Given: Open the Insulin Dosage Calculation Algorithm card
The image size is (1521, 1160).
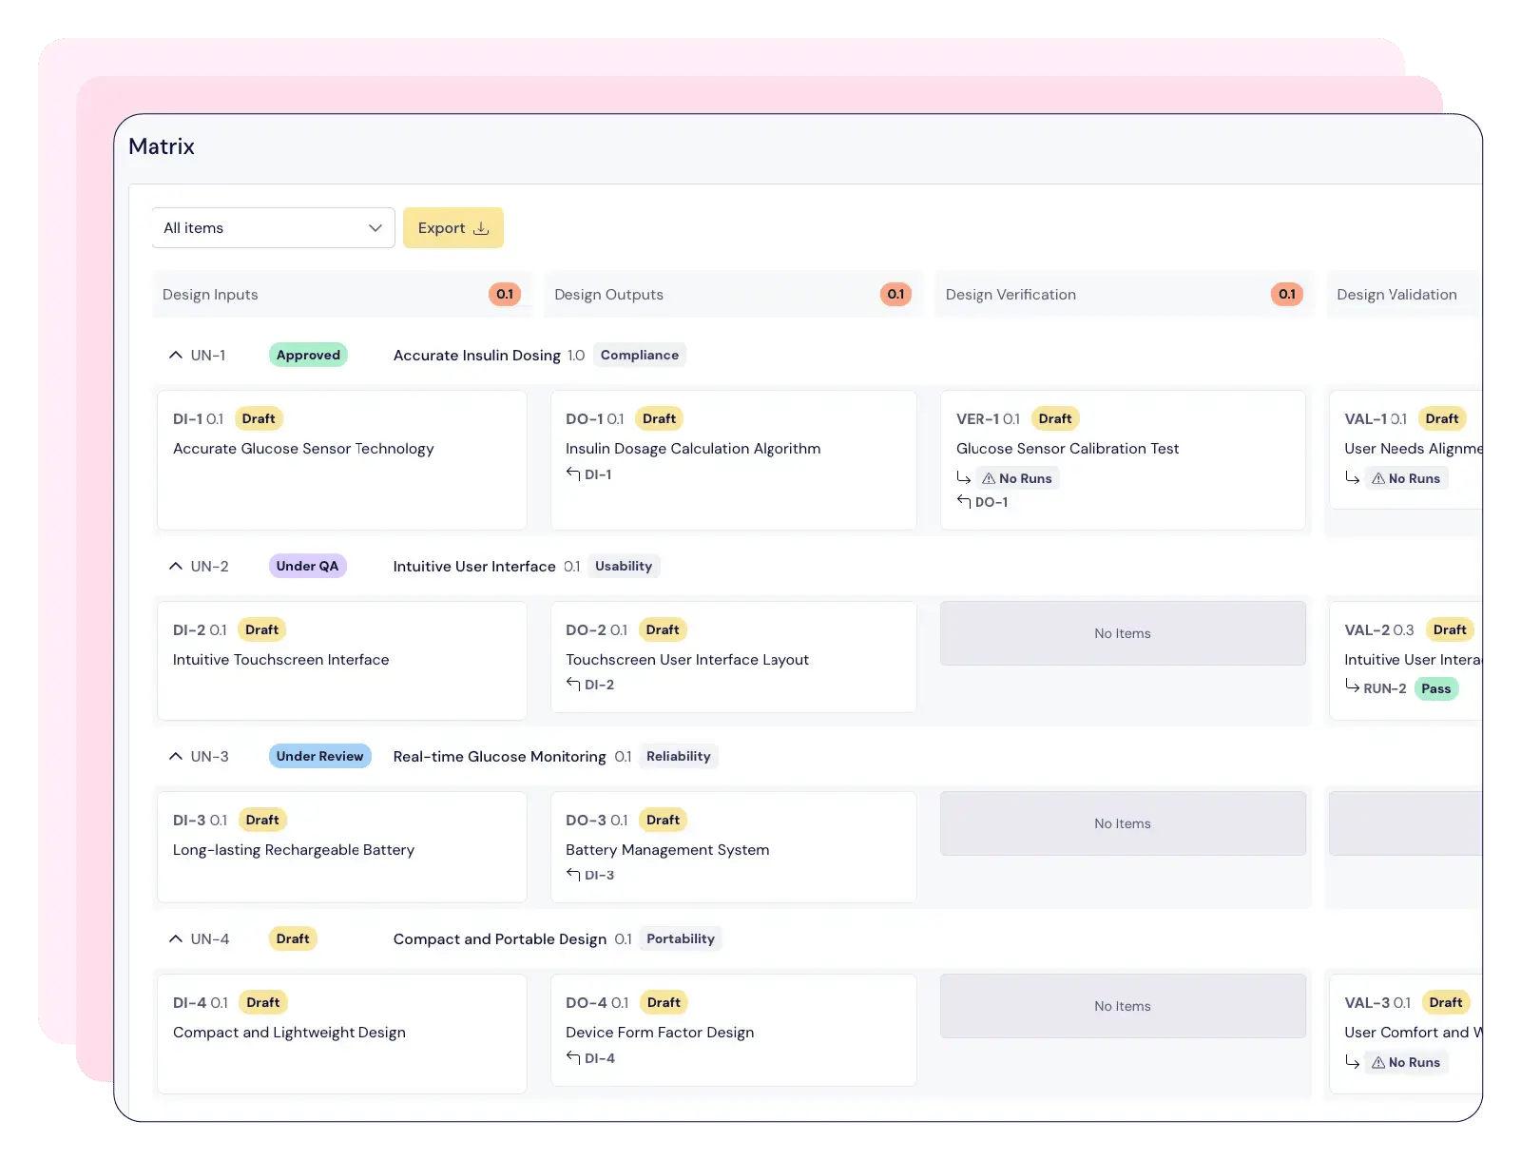Looking at the screenshot, I should 734,460.
